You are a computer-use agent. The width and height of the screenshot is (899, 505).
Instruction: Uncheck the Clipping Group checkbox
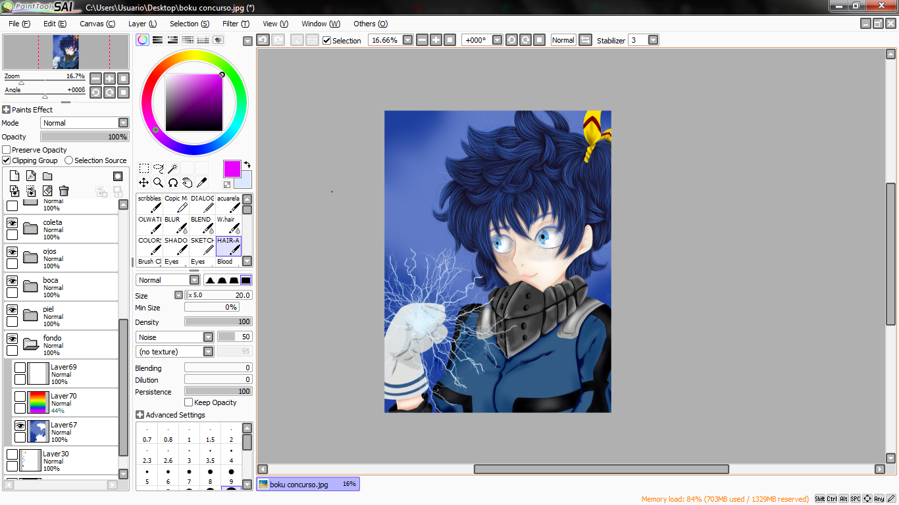7,160
